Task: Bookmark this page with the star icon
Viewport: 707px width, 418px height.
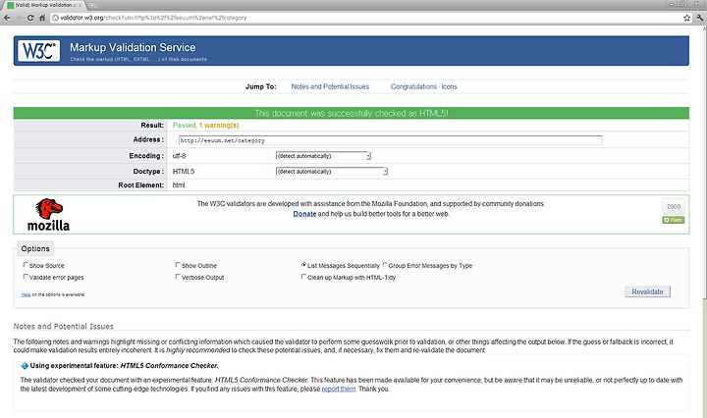Action: pyautogui.click(x=686, y=18)
